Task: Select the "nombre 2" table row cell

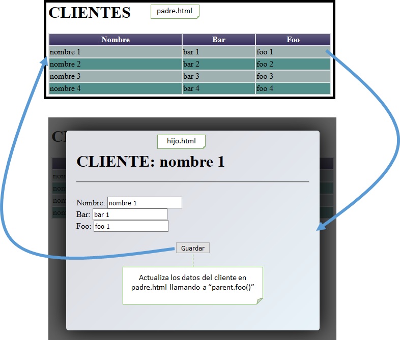Action: pos(116,64)
